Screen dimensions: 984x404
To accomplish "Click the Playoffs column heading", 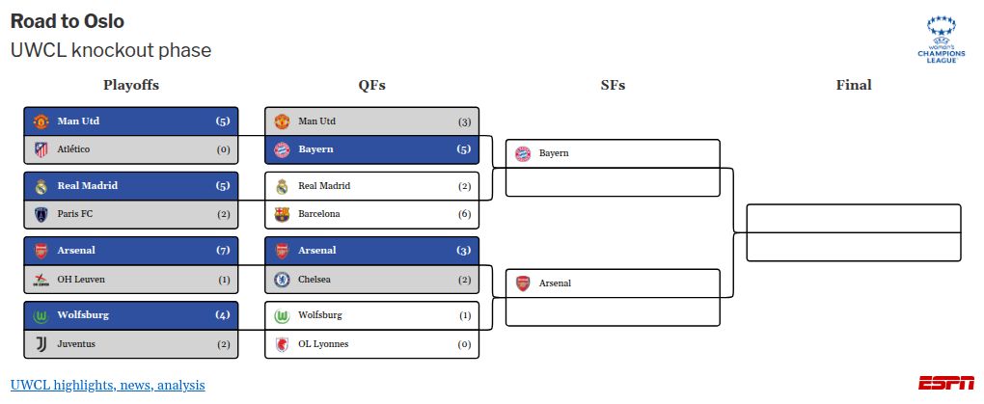I will (x=131, y=85).
